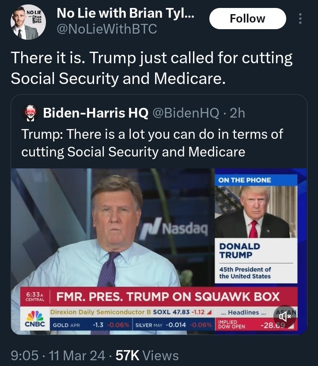The height and width of the screenshot is (366, 318).
Task: View the 57K Views count
Action: tap(147, 355)
